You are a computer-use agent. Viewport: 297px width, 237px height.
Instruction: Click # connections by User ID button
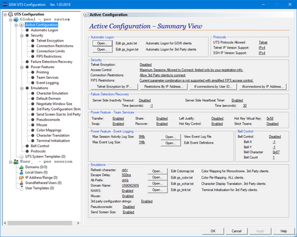click(213, 87)
